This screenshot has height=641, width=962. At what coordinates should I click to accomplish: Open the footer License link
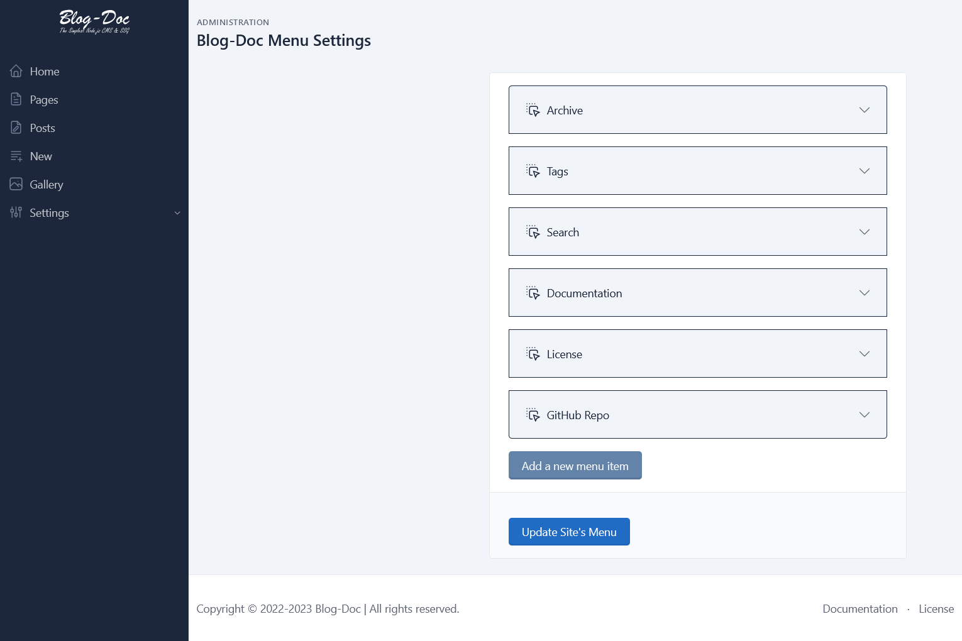click(936, 608)
